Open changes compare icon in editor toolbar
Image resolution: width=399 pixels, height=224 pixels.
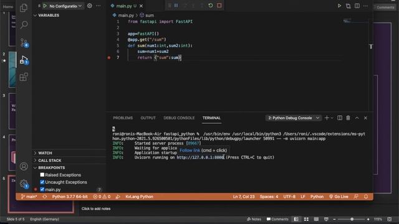tap(348, 6)
